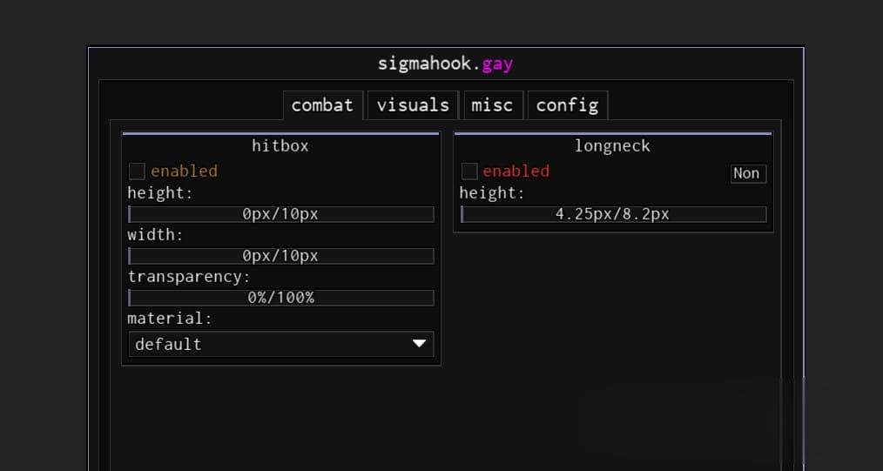Click the hitbox section header
This screenshot has width=883, height=471.
[280, 146]
